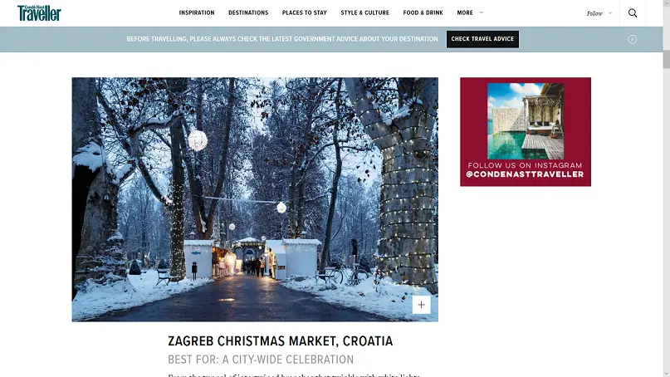Expand the More menu arrow
The width and height of the screenshot is (670, 377).
point(482,12)
